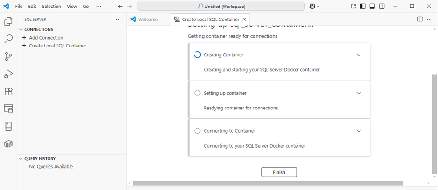This screenshot has width=438, height=190.
Task: Collapse the QUERY HISTORY section
Action: coord(21,159)
